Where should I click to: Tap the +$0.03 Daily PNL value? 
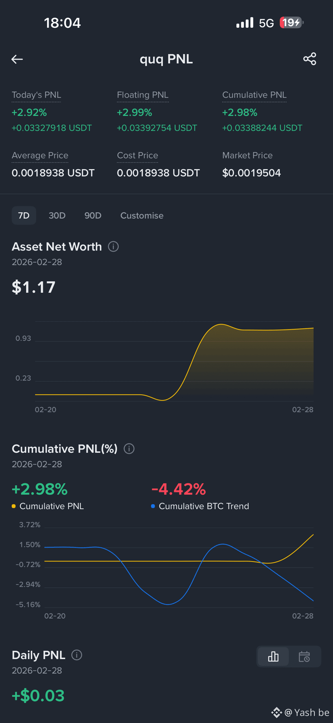point(38,696)
